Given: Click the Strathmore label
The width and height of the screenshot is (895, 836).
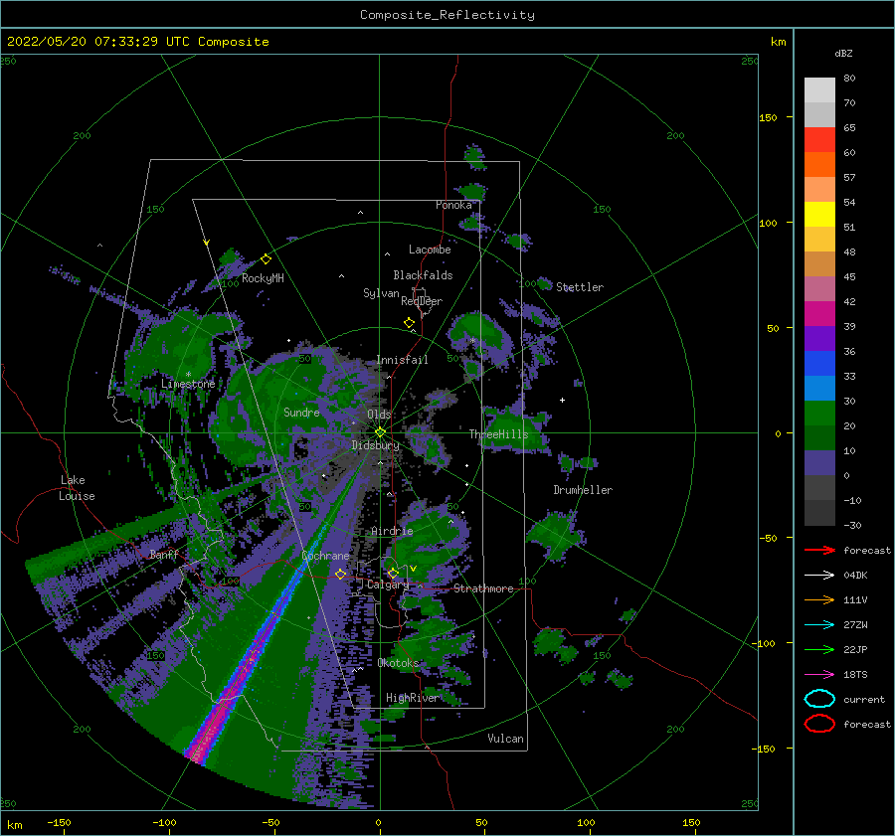Looking at the screenshot, I should pyautogui.click(x=483, y=588).
